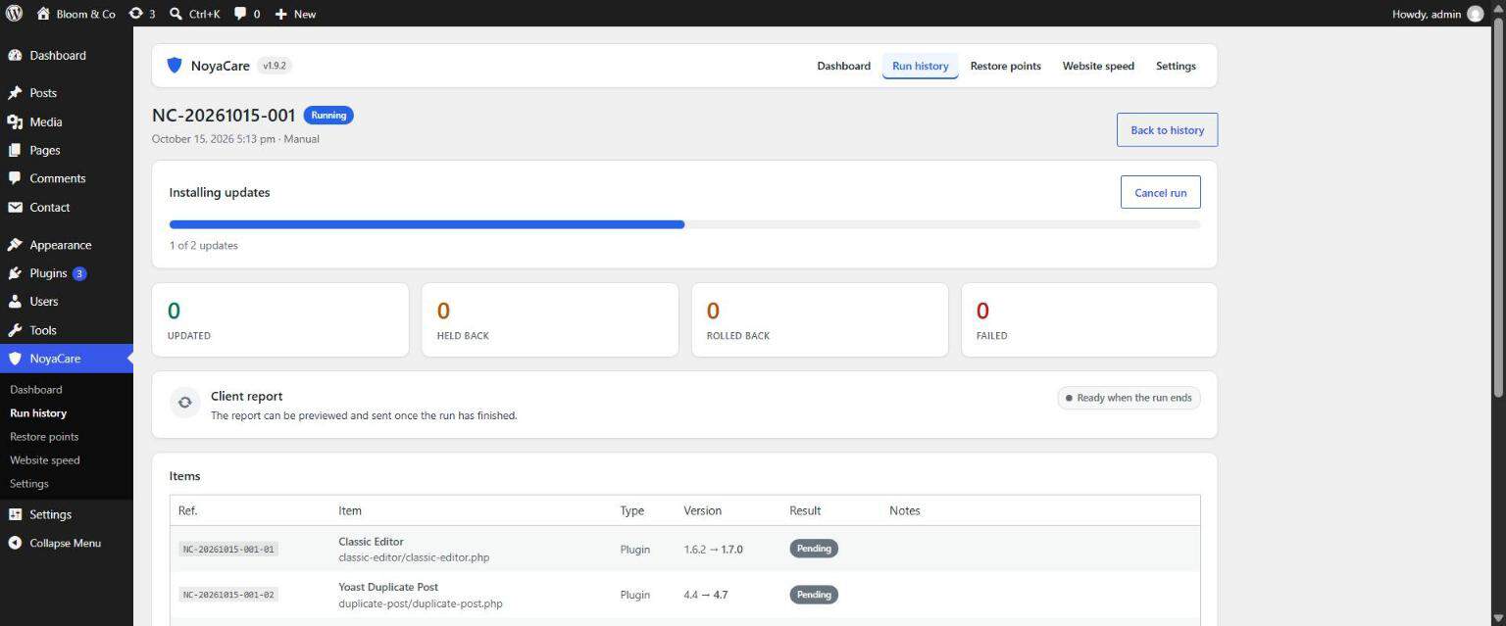The width and height of the screenshot is (1506, 626).
Task: Click the Tools wrench icon
Action: pyautogui.click(x=15, y=330)
